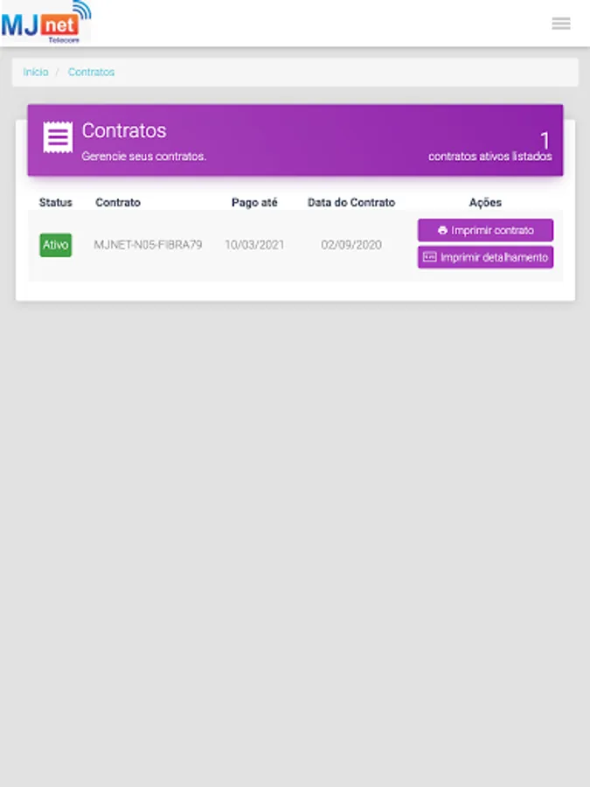Click the active contracts count number
The height and width of the screenshot is (787, 590).
545,140
